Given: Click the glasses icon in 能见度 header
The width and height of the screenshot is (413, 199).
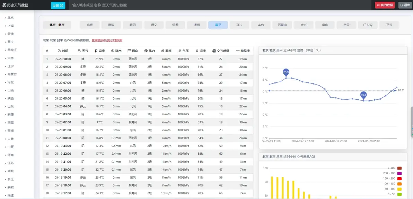Looking at the screenshot, I should [x=238, y=51].
